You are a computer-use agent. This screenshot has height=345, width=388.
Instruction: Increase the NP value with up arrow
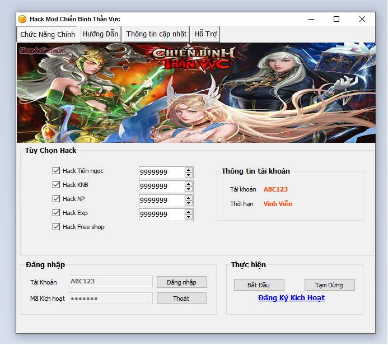tap(189, 198)
